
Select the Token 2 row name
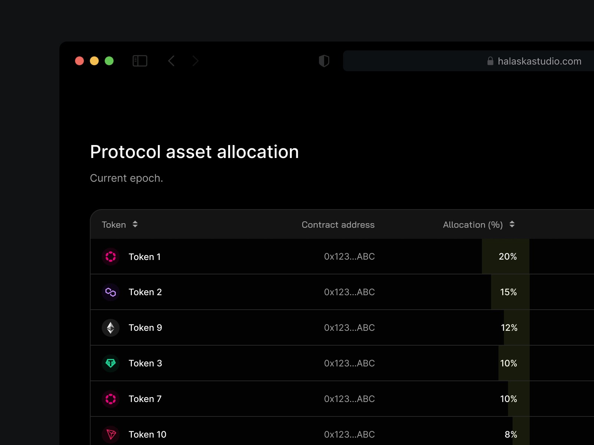pyautogui.click(x=145, y=292)
